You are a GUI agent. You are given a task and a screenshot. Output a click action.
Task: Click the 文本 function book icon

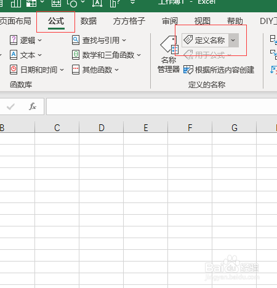14,55
